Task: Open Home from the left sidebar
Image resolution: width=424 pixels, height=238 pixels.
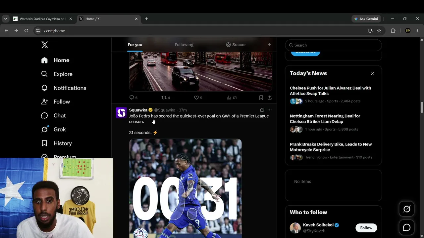Action: pos(55,60)
